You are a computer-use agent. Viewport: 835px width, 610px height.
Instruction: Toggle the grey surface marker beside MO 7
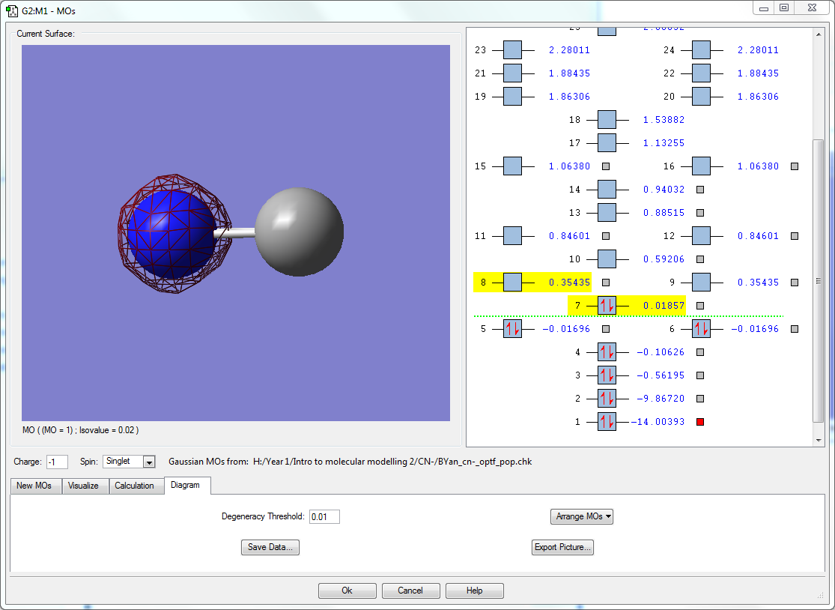[700, 306]
